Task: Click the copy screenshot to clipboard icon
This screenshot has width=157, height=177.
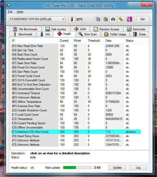Action: [106, 19]
